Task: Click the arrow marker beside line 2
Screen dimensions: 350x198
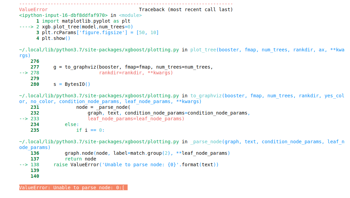Action: pyautogui.click(x=26, y=27)
